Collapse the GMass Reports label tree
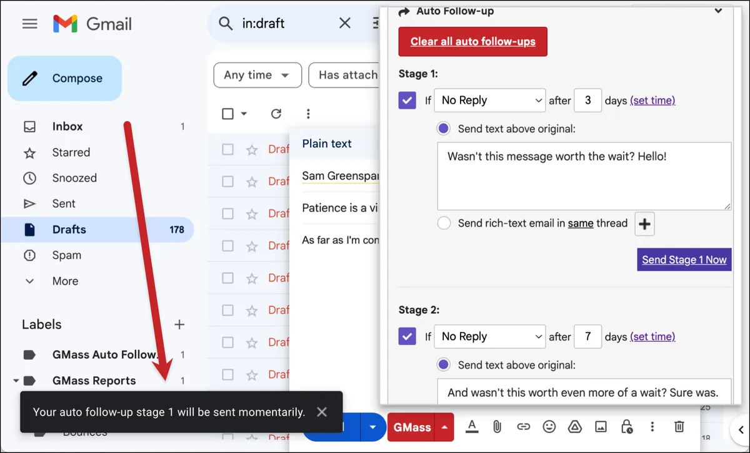This screenshot has width=750, height=453. tap(15, 381)
